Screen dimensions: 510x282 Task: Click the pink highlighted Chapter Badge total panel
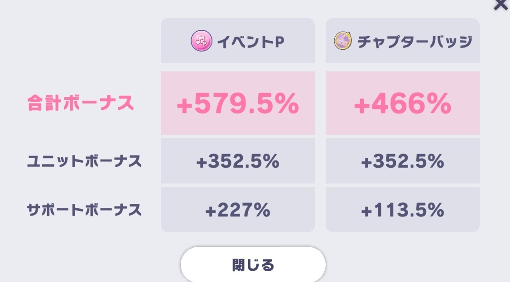tap(403, 103)
